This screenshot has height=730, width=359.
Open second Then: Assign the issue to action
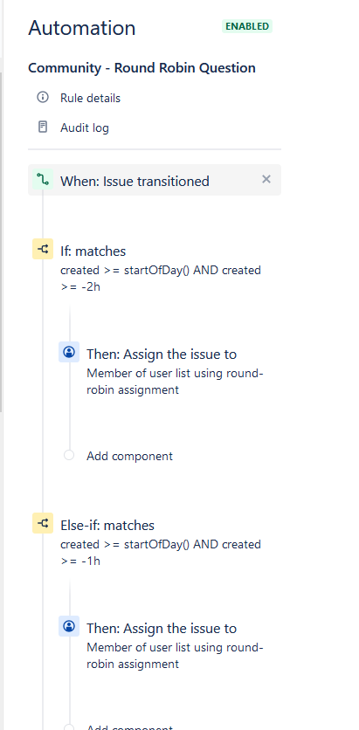[x=162, y=629]
